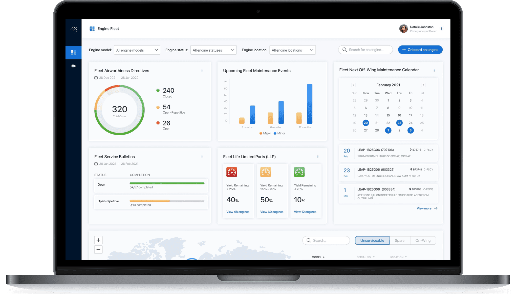Select highlighted March 1 on calendar
Screen dimensions: 518x299
tap(388, 131)
